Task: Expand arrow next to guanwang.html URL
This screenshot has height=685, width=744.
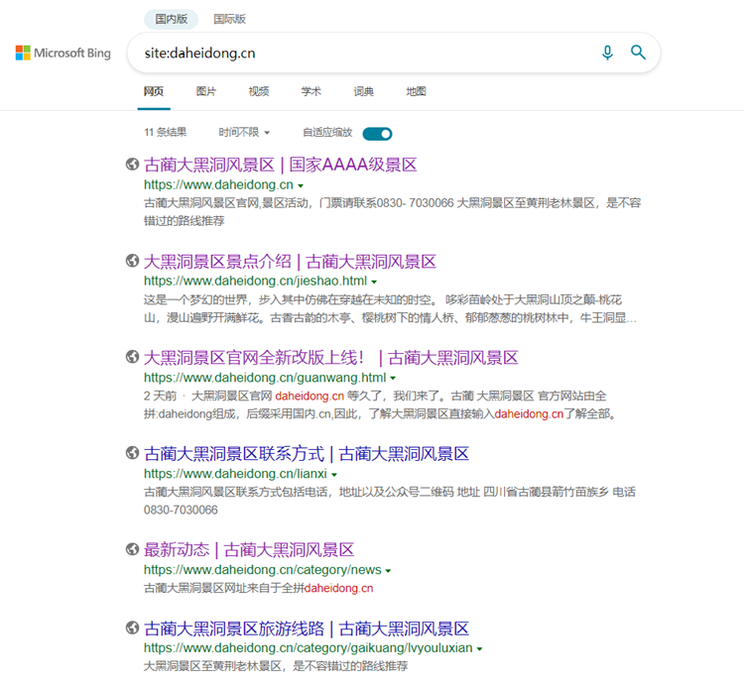Action: (x=393, y=379)
